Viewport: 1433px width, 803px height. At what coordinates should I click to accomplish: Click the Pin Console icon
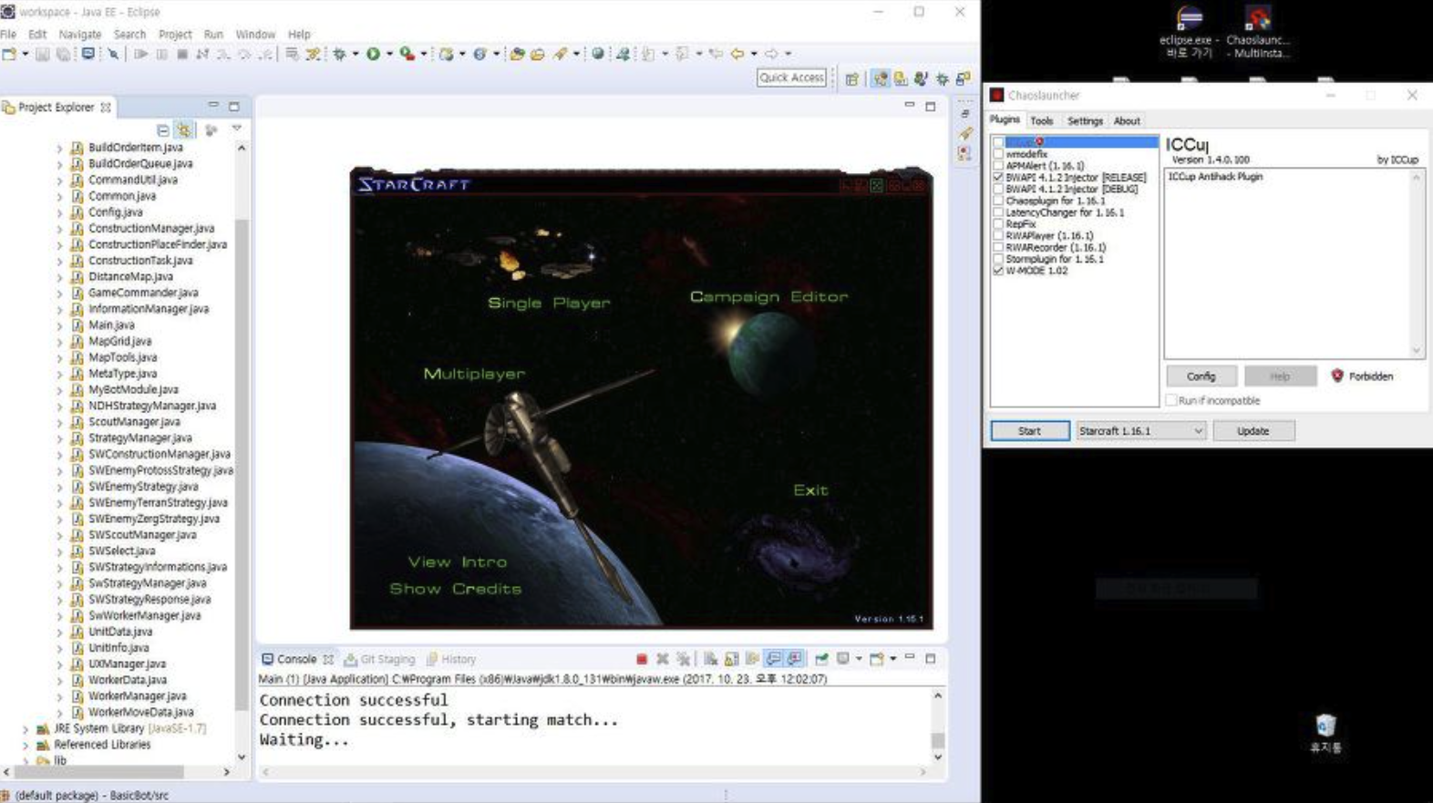point(821,659)
